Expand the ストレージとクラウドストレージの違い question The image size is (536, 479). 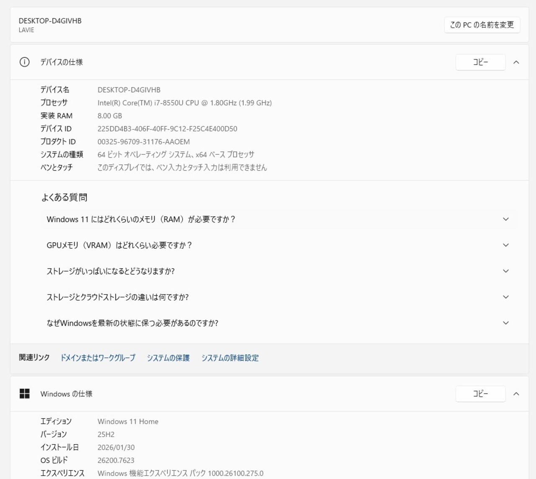click(279, 297)
